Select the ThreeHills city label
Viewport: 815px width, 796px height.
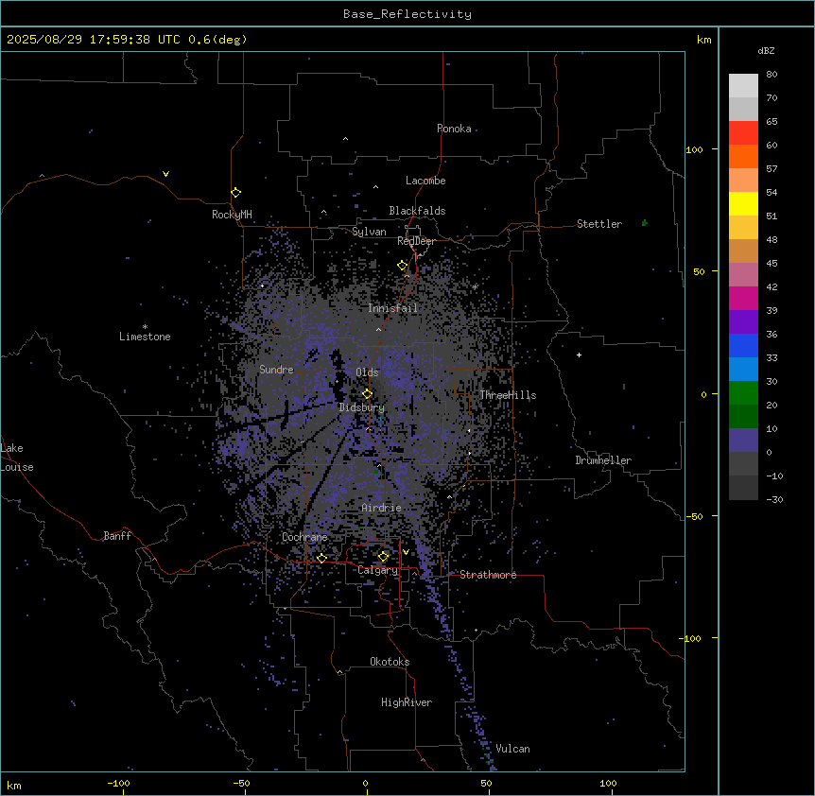click(x=508, y=395)
